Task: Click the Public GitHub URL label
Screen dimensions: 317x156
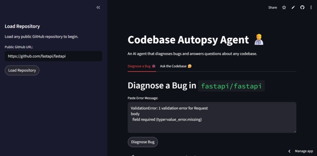Action: [x=19, y=47]
